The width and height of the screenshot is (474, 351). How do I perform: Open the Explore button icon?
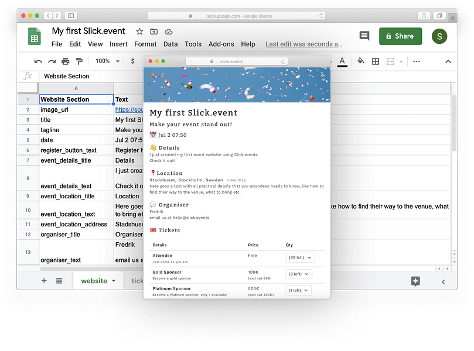tap(415, 281)
